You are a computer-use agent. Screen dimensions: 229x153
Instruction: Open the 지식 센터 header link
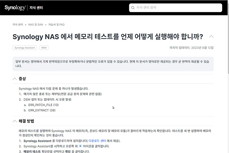point(36,8)
